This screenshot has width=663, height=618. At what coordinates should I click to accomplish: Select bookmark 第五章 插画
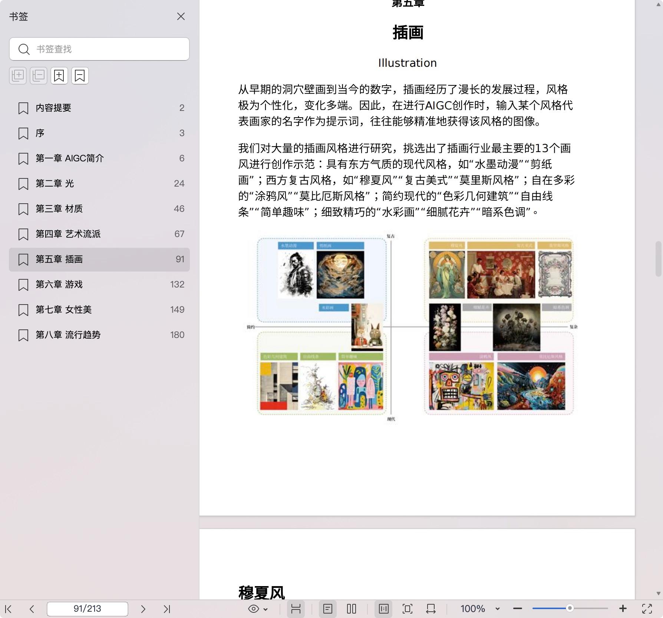[x=99, y=259]
